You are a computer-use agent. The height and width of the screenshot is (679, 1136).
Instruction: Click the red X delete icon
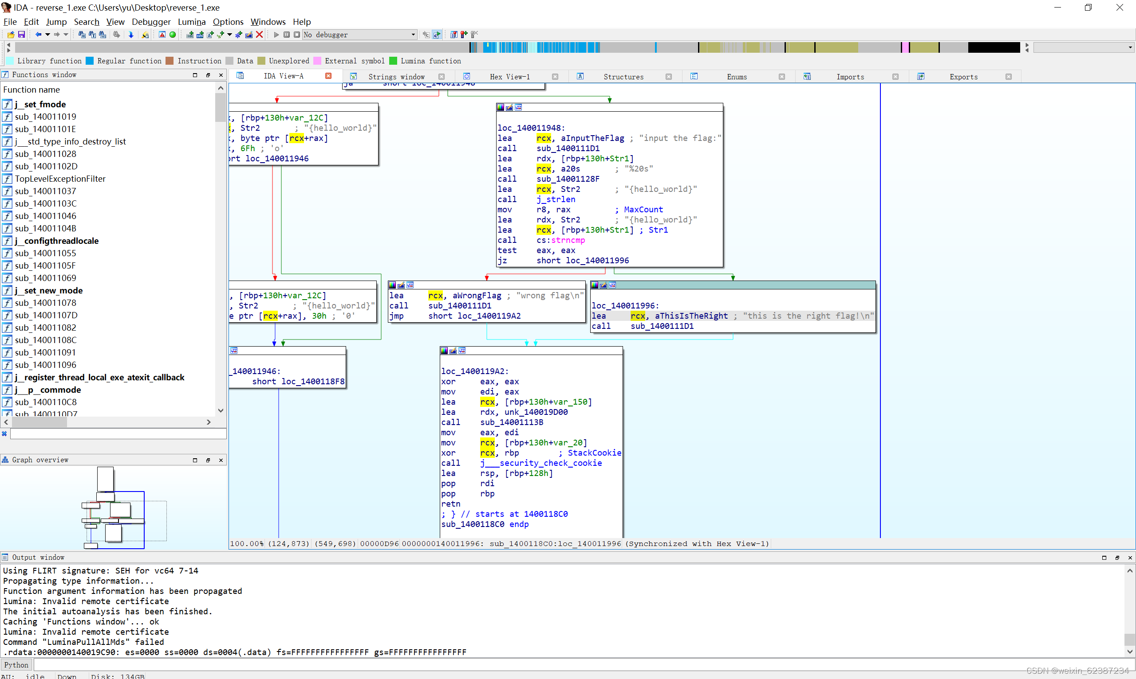(259, 35)
